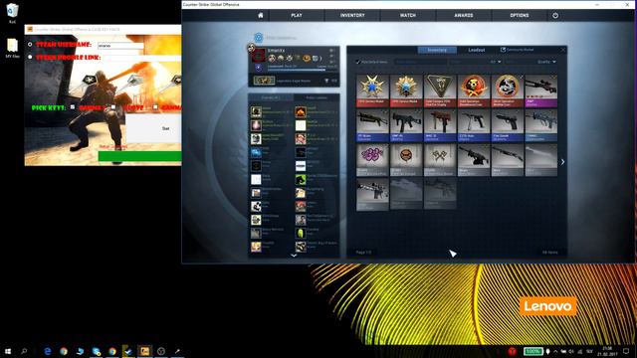This screenshot has height=358, width=637.
Task: Open the Windows Start menu
Action: [8, 351]
